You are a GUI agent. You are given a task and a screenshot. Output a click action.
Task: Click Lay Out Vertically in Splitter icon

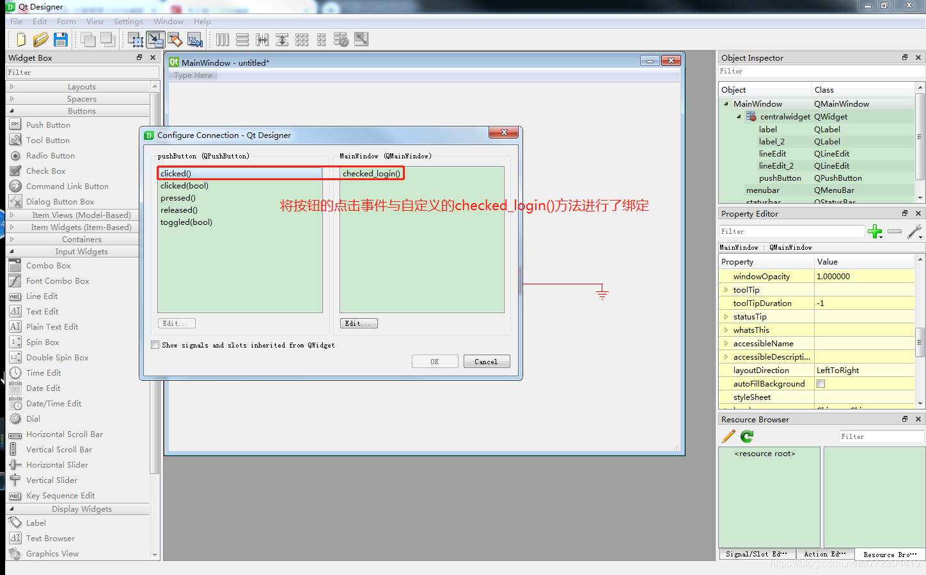(282, 40)
